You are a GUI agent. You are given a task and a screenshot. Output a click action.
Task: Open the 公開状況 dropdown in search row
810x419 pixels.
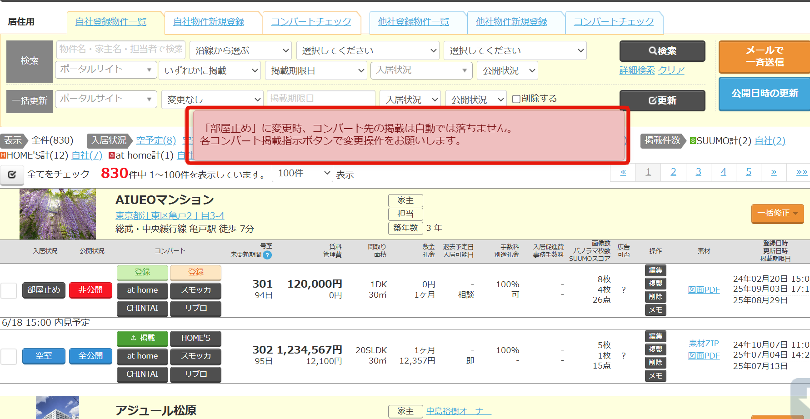[507, 70]
